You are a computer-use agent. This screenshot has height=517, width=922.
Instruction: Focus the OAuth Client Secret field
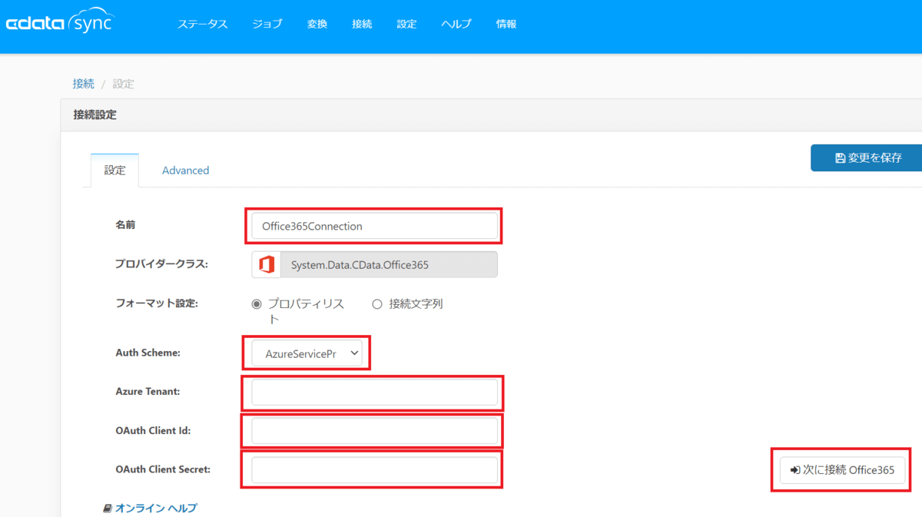tap(374, 470)
